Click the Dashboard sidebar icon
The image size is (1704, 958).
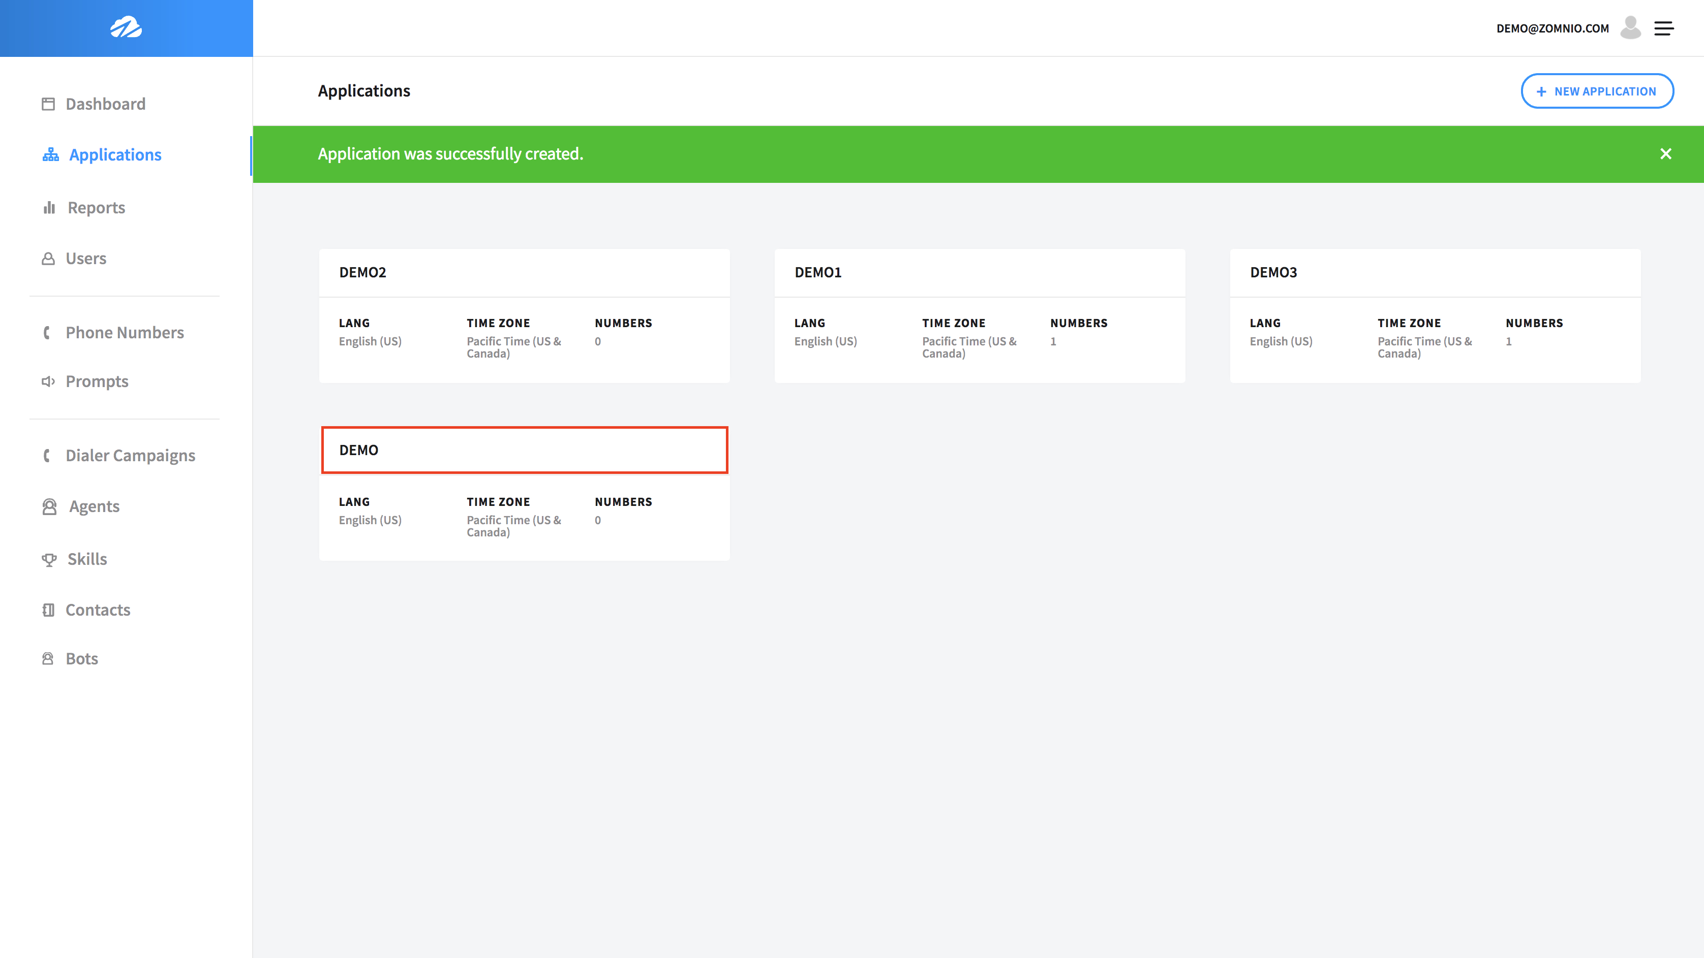tap(47, 103)
